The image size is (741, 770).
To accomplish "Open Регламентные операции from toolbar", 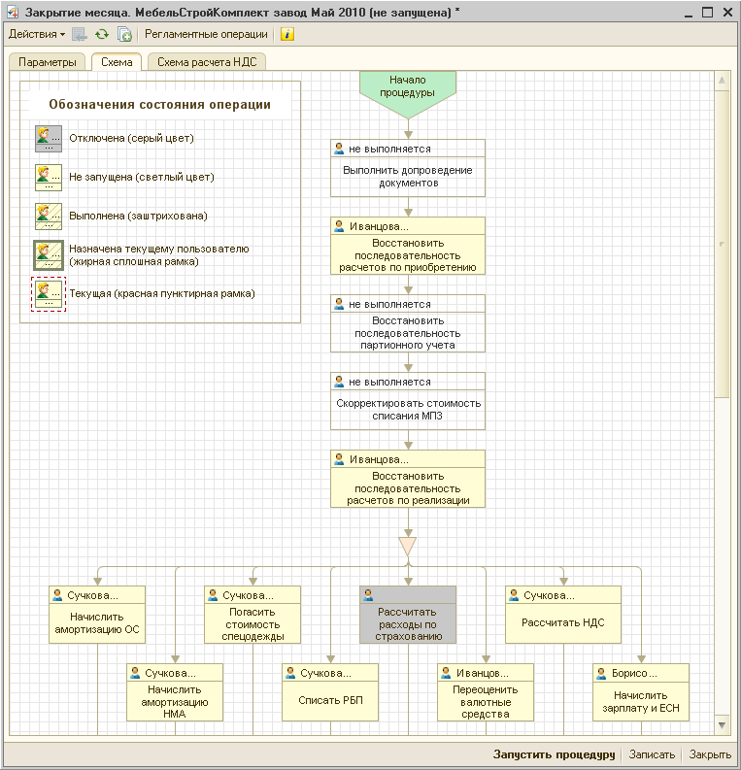I will pyautogui.click(x=206, y=34).
